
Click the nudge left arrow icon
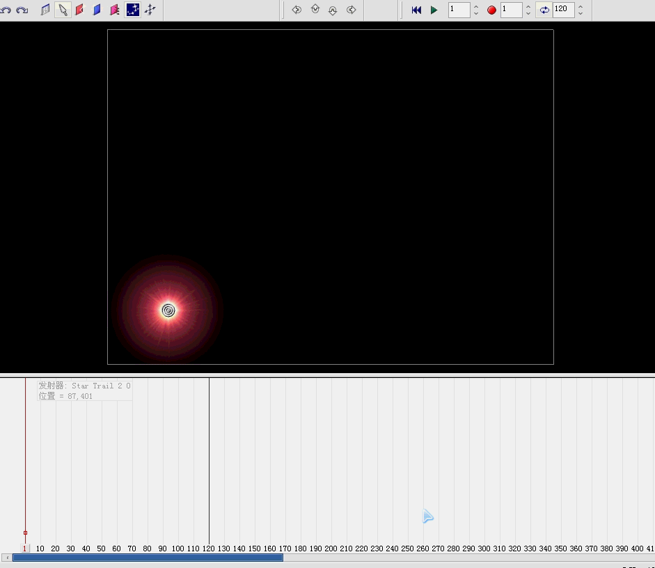(297, 10)
